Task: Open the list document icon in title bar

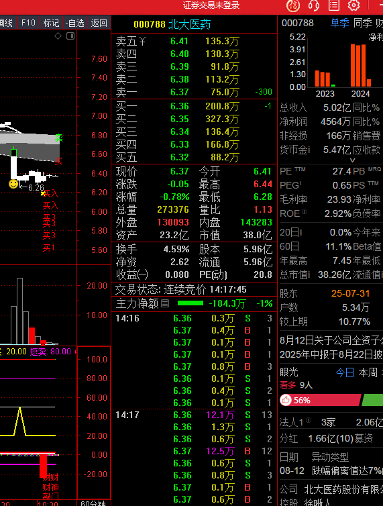Action: pos(333,5)
